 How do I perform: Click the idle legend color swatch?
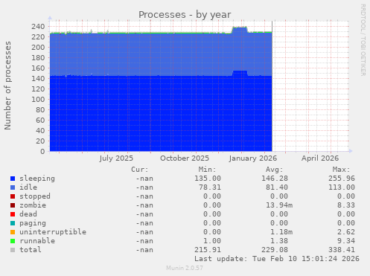pyautogui.click(x=13, y=187)
